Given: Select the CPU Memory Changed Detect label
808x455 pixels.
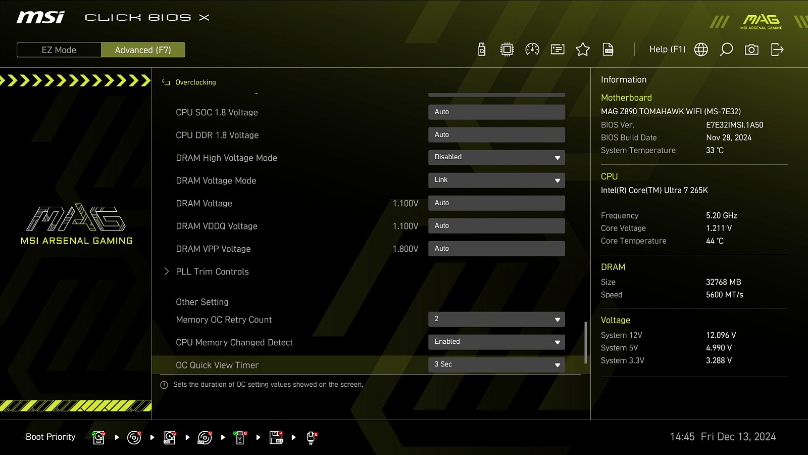Looking at the screenshot, I should [x=234, y=342].
